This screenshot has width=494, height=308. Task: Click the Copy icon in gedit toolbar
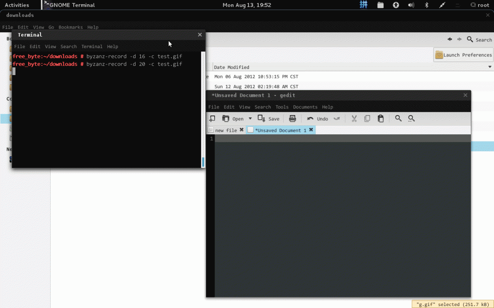point(367,118)
